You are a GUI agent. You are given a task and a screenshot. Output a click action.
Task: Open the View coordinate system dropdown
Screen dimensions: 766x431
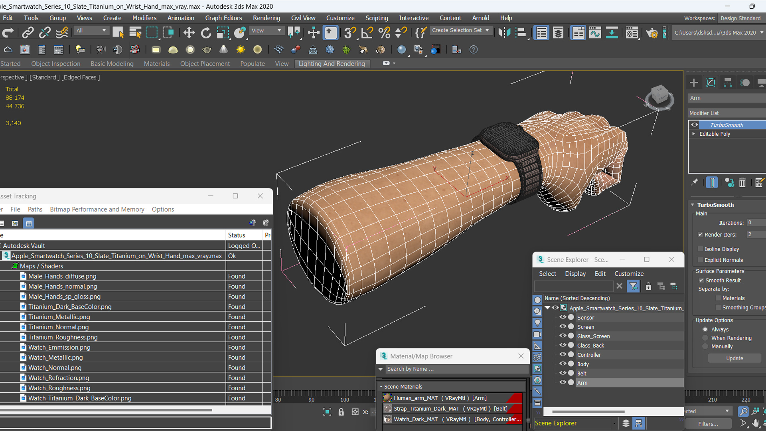(x=266, y=30)
